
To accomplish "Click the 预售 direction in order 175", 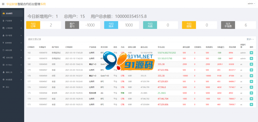I will tap(122, 93).
